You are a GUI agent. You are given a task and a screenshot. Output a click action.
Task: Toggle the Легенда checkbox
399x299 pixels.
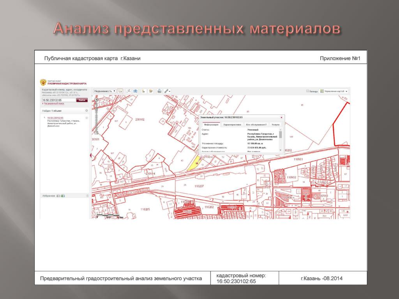(x=308, y=91)
